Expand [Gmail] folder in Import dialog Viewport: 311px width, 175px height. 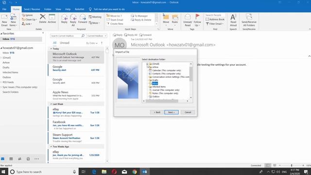tap(147, 64)
